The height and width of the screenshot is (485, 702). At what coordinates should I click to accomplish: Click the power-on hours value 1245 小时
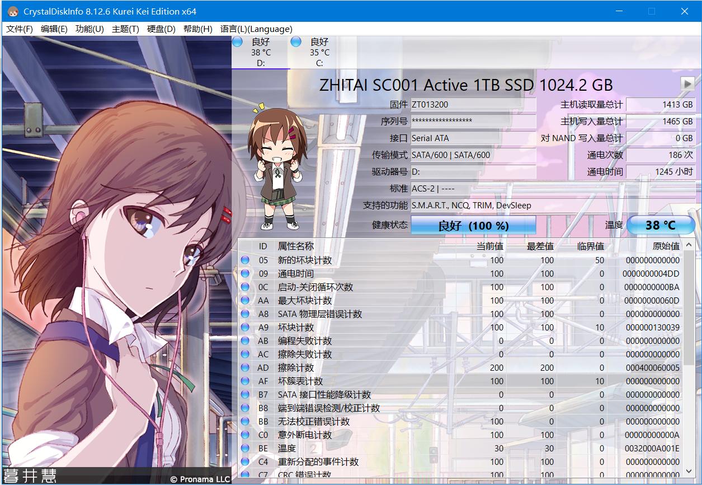(x=661, y=171)
